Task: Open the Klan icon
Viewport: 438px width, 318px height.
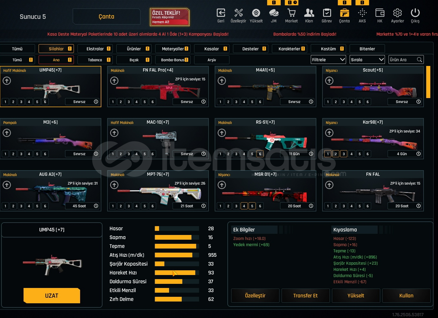Action: click(x=309, y=13)
